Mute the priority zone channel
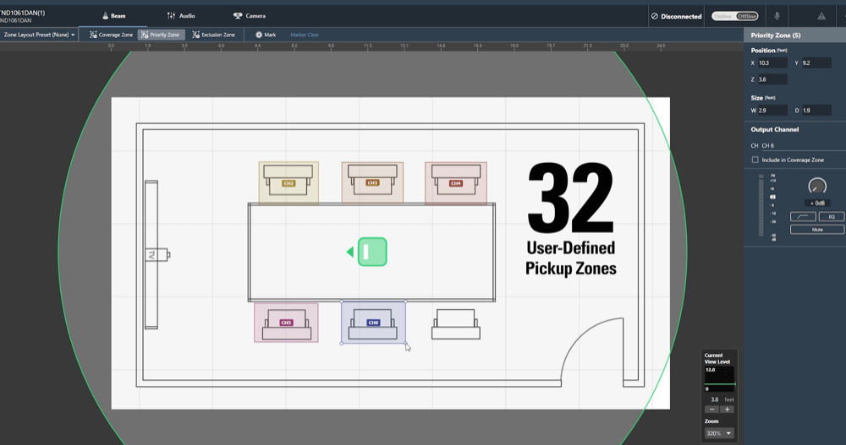This screenshot has height=445, width=846. click(817, 230)
